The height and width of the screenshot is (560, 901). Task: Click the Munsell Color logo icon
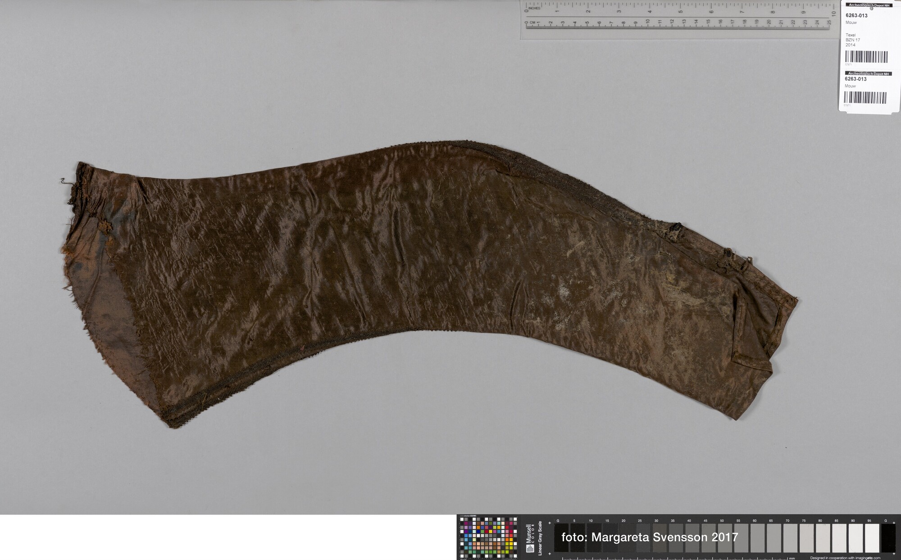click(x=530, y=549)
